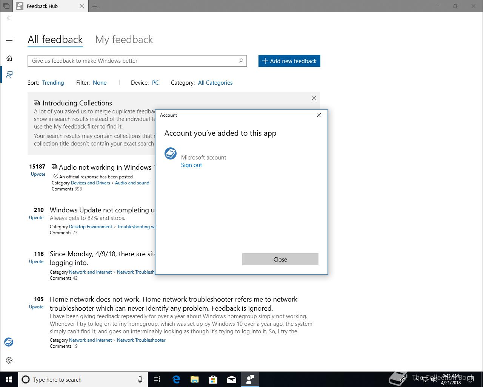Viewport: 483px width, 387px height.
Task: Open a new tab with plus button
Action: click(x=95, y=6)
